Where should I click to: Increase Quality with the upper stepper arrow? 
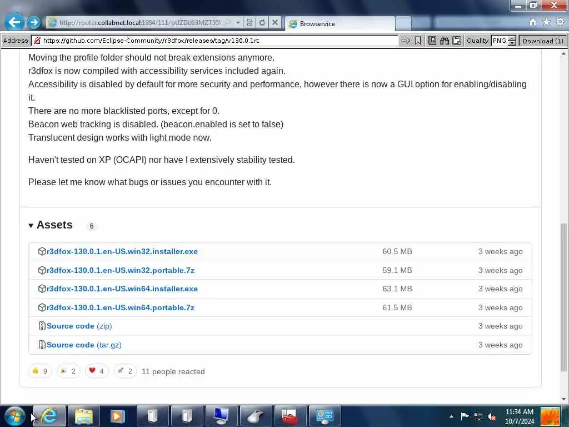pyautogui.click(x=512, y=38)
